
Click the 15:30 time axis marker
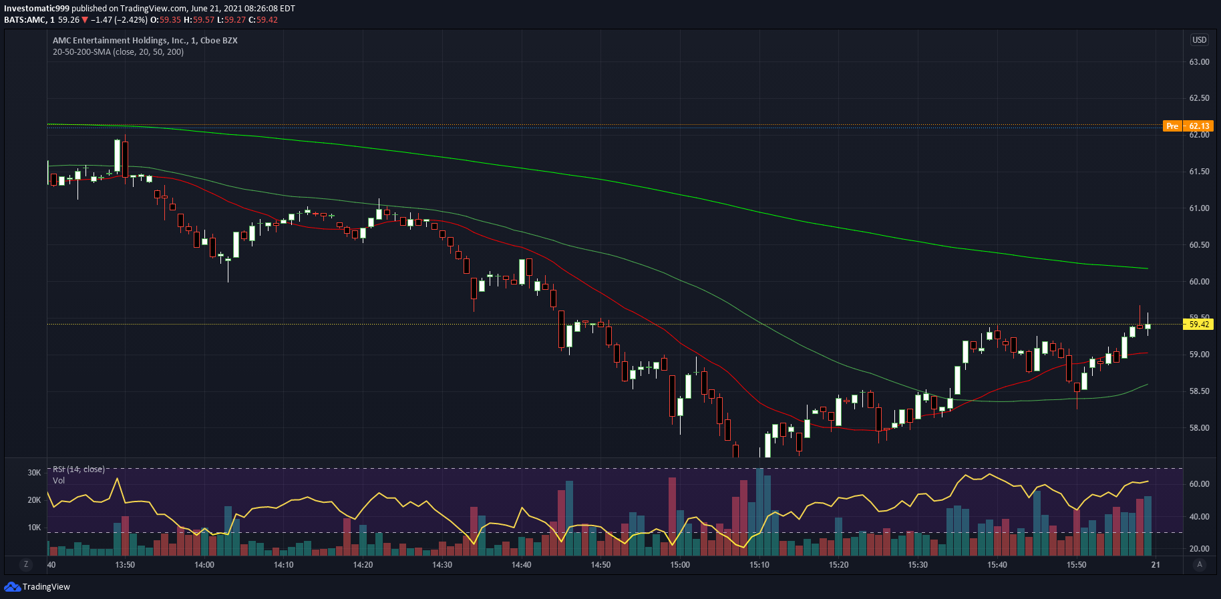click(918, 565)
